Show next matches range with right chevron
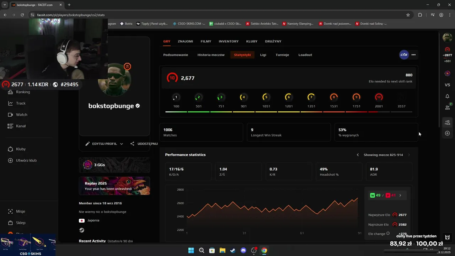 point(409,155)
